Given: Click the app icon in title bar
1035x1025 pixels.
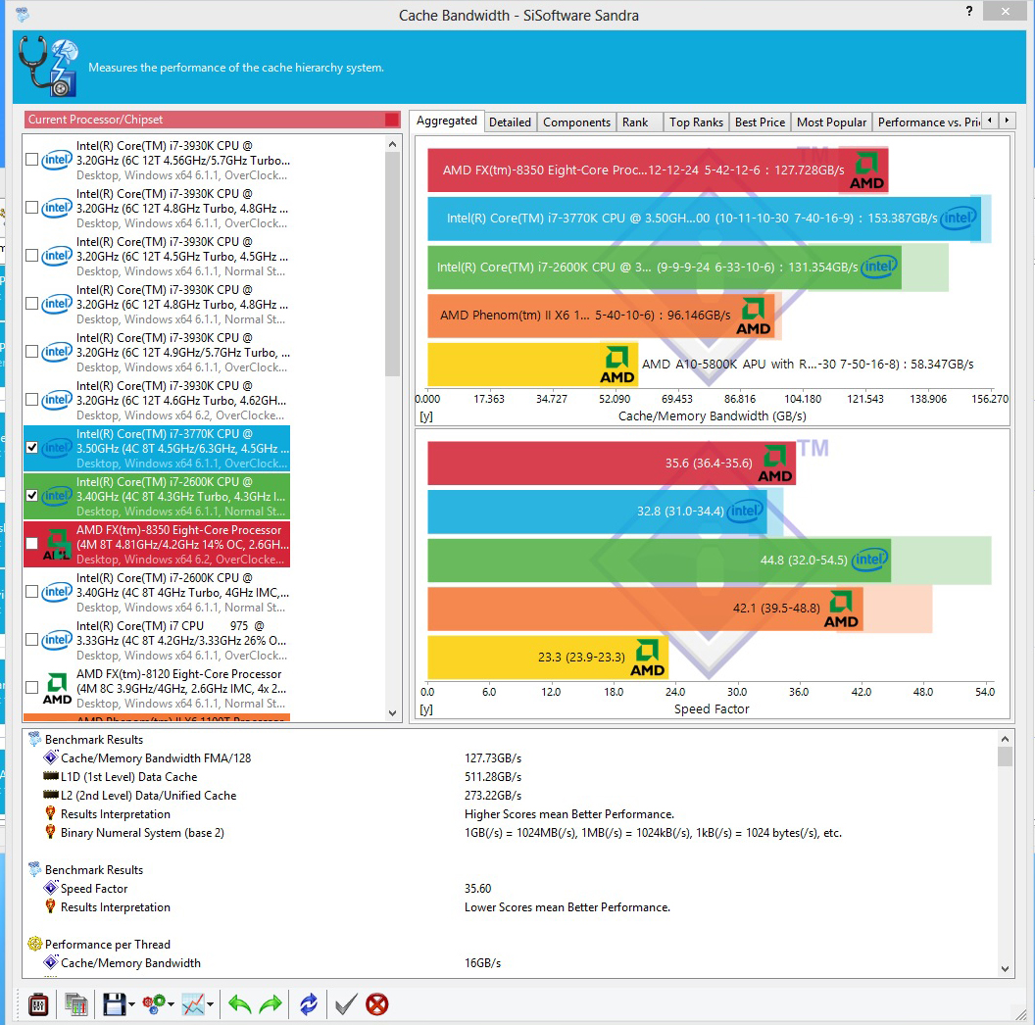Looking at the screenshot, I should (22, 14).
